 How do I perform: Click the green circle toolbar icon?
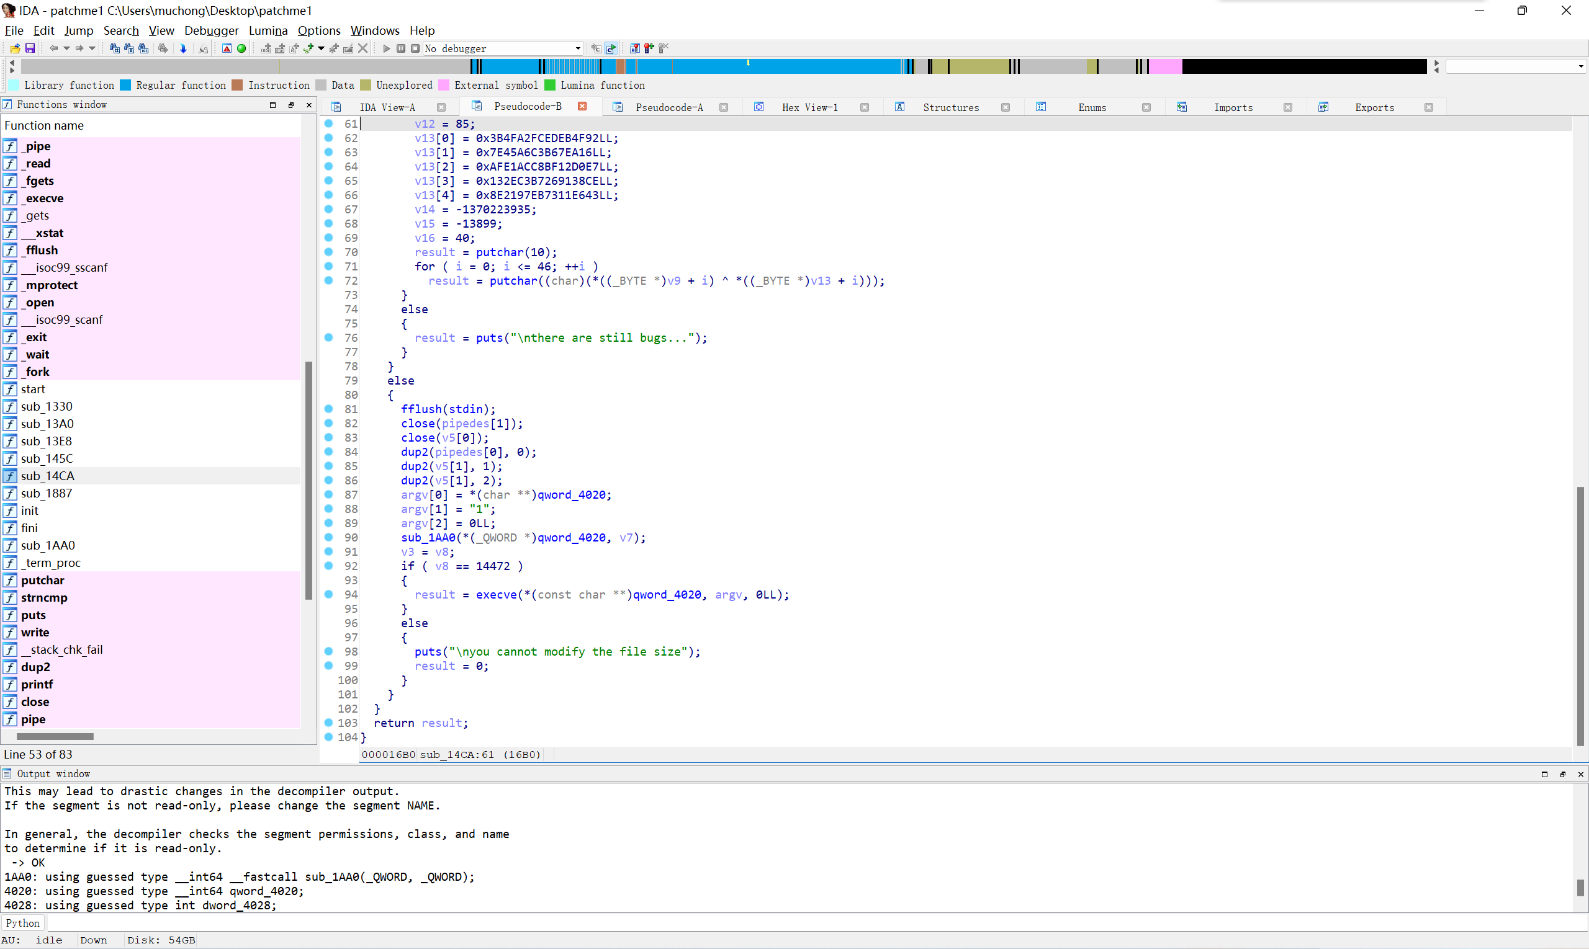241,48
